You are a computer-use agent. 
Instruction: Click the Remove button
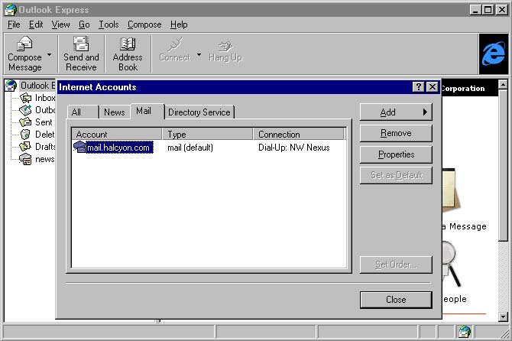pos(396,133)
